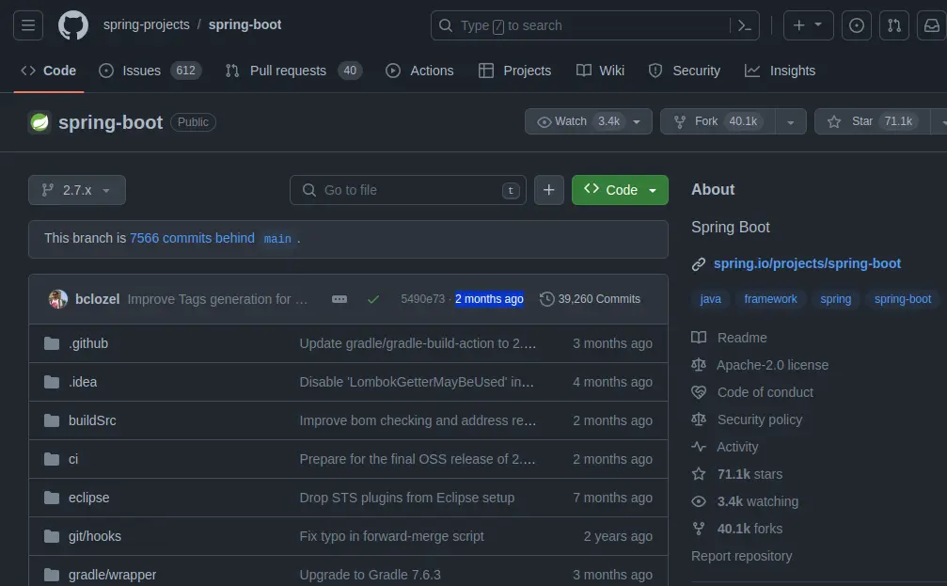Fork the spring-boot repository

pyautogui.click(x=718, y=121)
